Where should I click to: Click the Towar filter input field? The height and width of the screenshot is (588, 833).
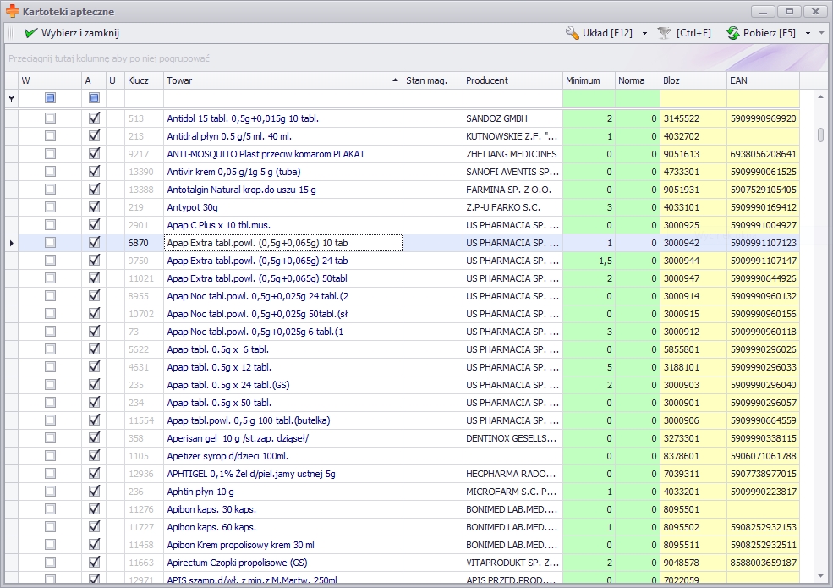click(x=282, y=99)
